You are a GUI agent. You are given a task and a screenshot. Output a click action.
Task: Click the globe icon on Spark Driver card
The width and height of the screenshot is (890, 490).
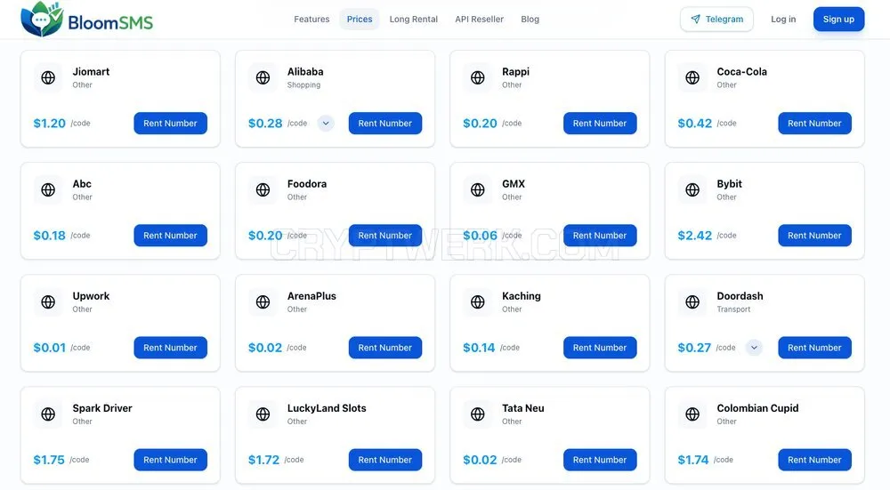[x=48, y=414]
